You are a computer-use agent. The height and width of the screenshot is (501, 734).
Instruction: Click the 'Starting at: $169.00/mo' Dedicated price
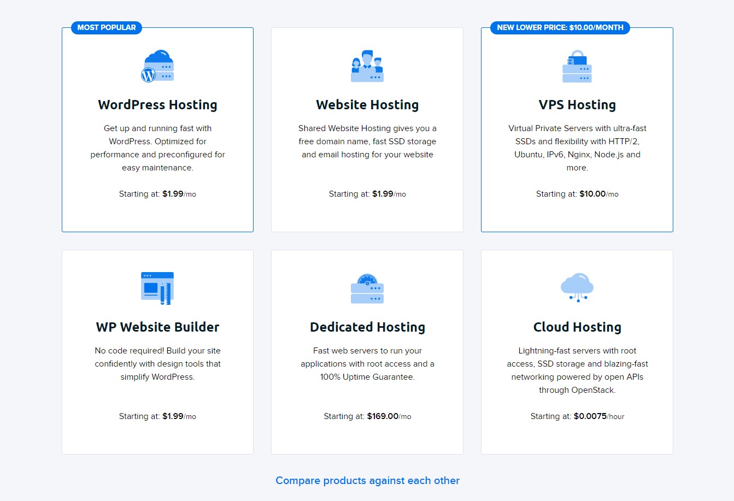tap(367, 416)
